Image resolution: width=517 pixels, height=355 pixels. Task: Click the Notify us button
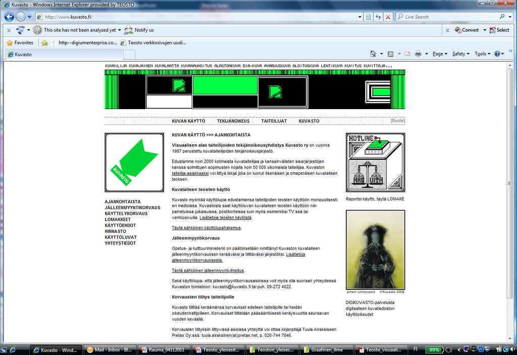click(x=139, y=30)
